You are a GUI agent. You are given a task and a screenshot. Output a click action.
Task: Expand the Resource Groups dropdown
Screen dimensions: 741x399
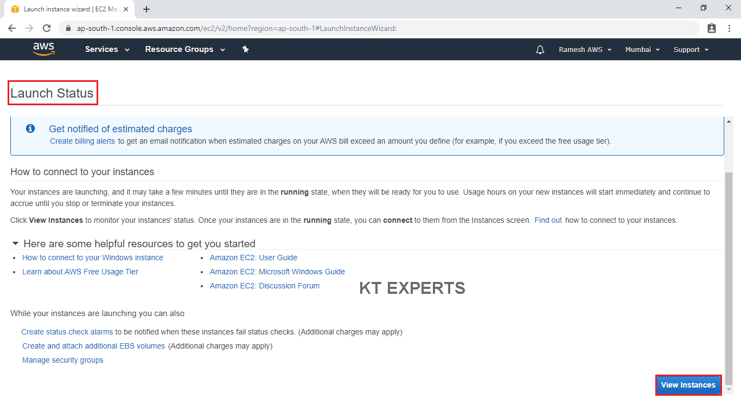pyautogui.click(x=185, y=49)
